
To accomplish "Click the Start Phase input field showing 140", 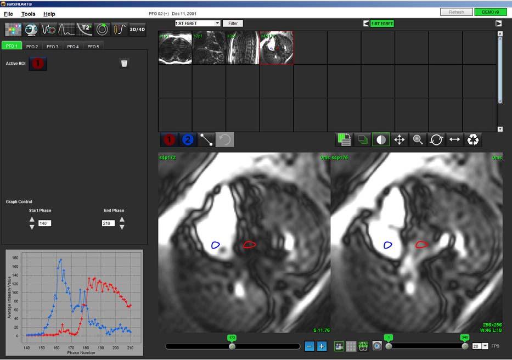I will tap(44, 223).
